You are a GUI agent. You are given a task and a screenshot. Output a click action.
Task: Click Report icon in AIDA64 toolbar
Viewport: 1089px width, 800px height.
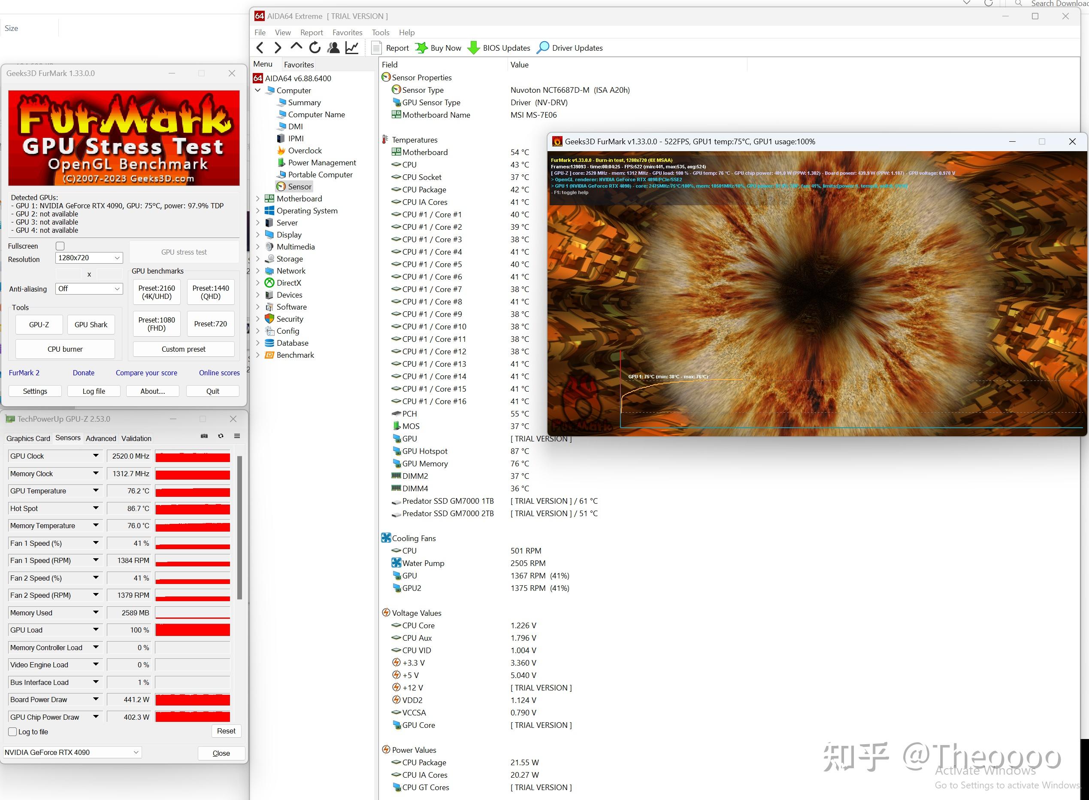[390, 48]
